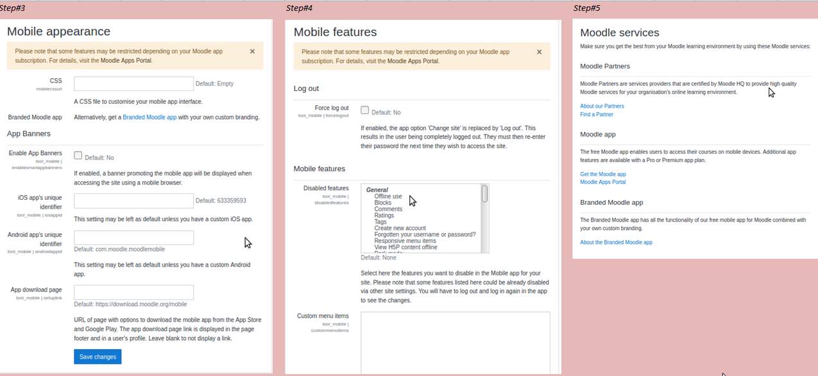
Task: Open Moodle Apps Portal link under Moodle app
Action: [603, 182]
